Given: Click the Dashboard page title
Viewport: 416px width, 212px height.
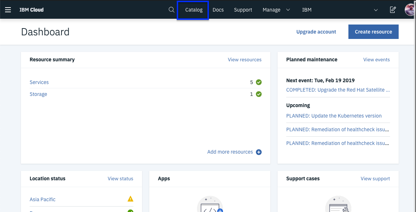Looking at the screenshot, I should (x=45, y=32).
